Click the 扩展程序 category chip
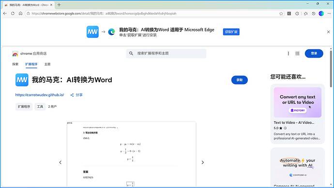The height and width of the screenshot is (188, 334). pos(24,106)
